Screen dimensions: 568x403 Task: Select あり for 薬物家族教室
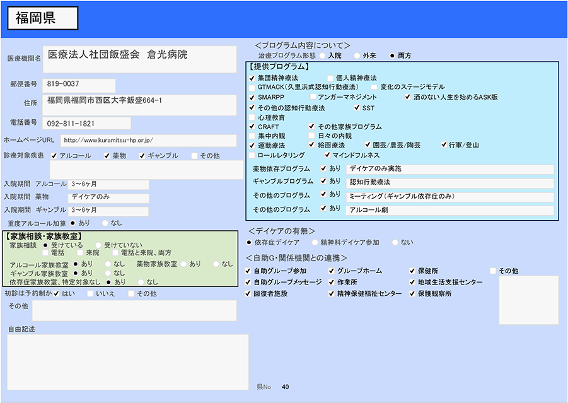[x=183, y=264]
